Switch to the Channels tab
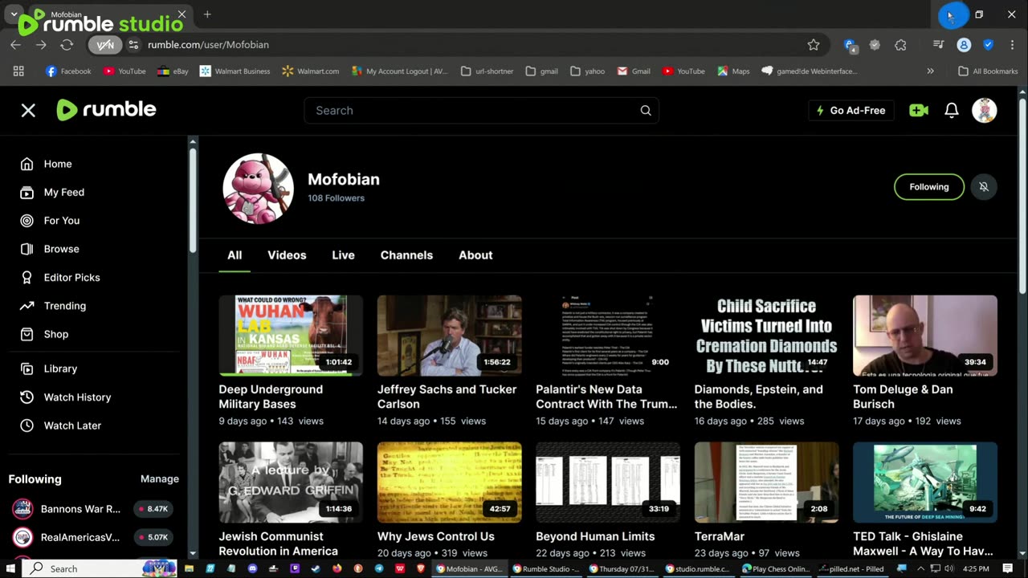1028x578 pixels. pos(406,255)
